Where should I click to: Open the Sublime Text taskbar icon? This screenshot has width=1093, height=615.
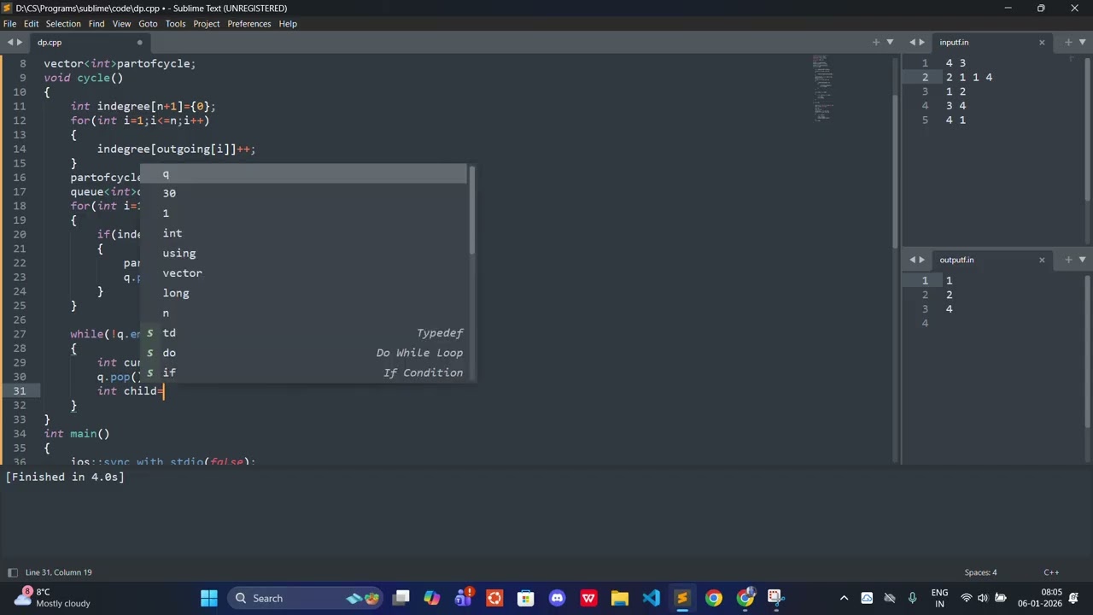(682, 598)
